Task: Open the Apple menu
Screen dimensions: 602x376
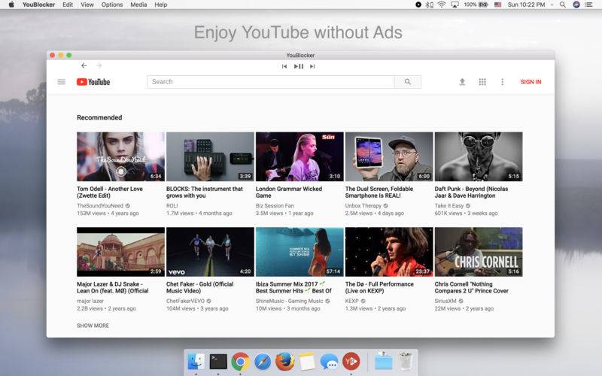Action: pos(11,5)
